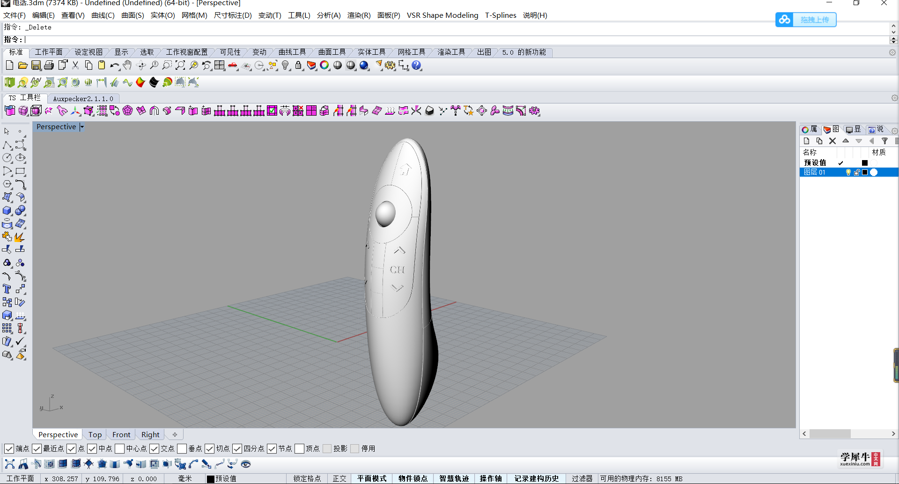The width and height of the screenshot is (899, 484).
Task: Toggle 记录建构历史 in status bar
Action: pyautogui.click(x=537, y=478)
